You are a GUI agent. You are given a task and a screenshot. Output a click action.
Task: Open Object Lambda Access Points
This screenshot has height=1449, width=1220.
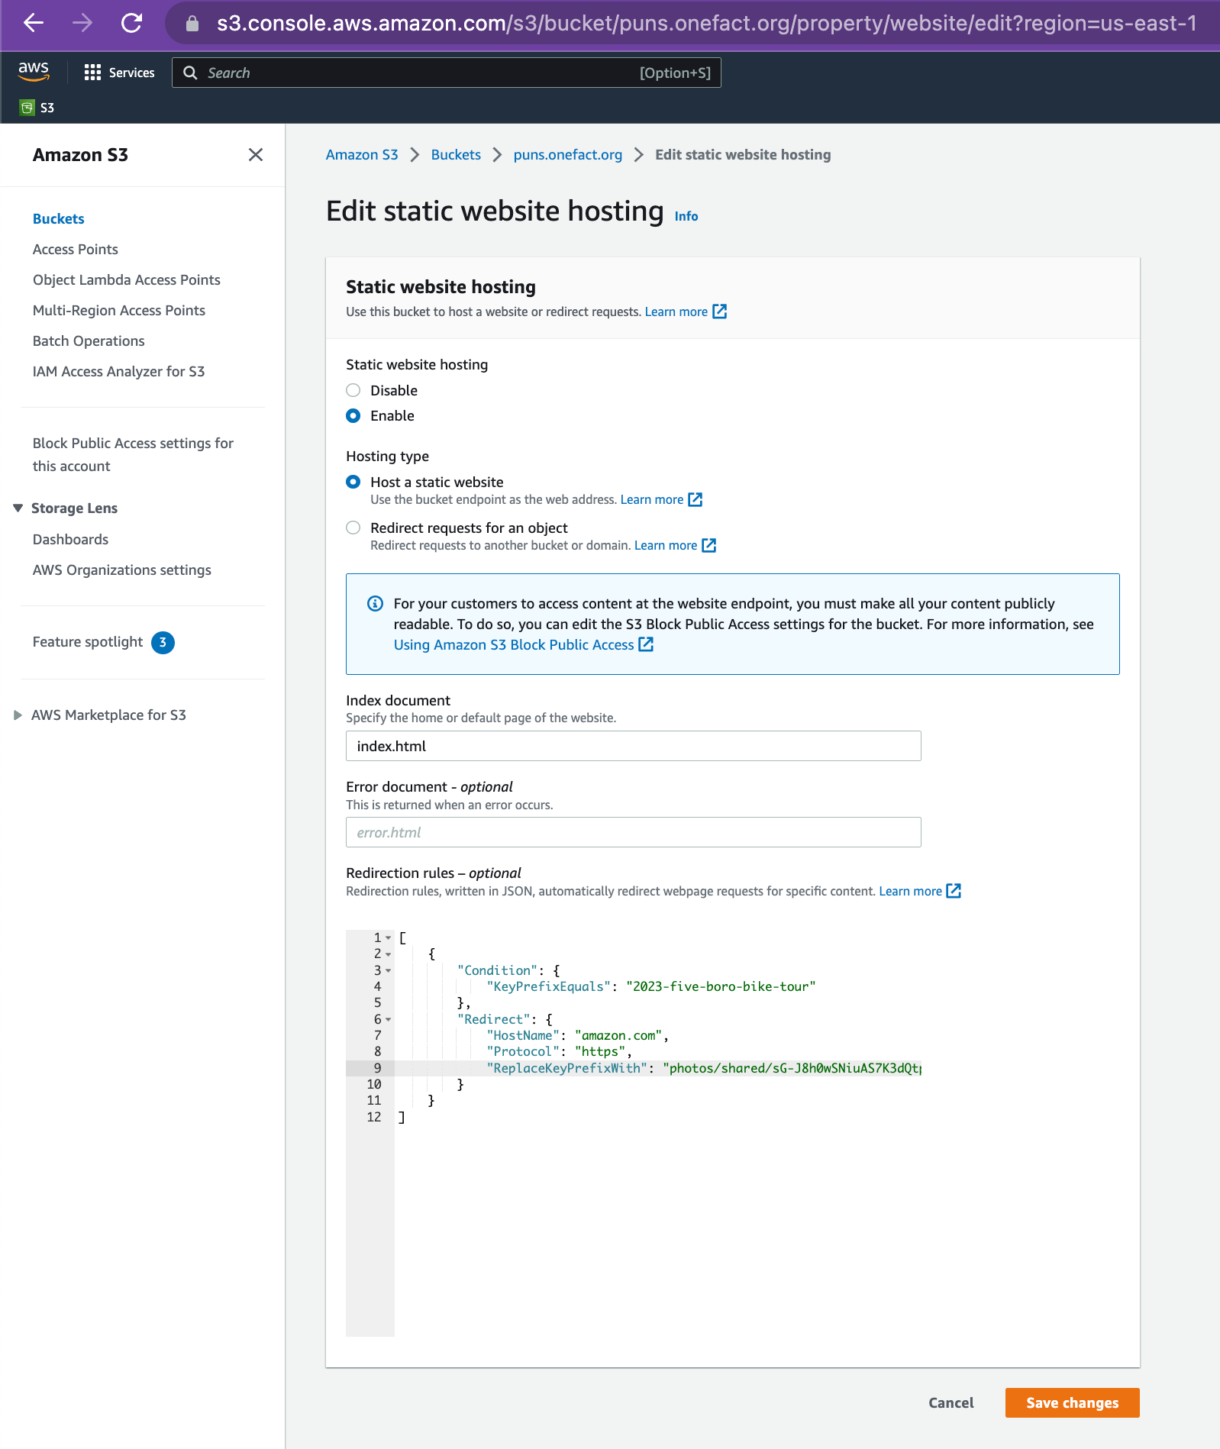coord(127,280)
